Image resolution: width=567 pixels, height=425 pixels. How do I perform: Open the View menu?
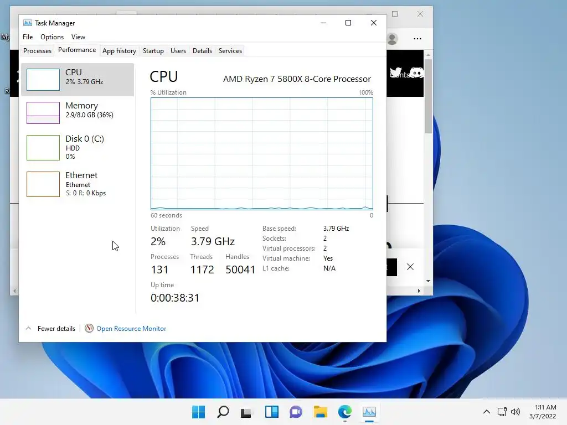click(x=78, y=37)
